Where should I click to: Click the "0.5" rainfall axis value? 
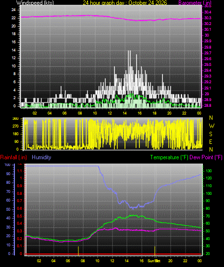[20, 216]
